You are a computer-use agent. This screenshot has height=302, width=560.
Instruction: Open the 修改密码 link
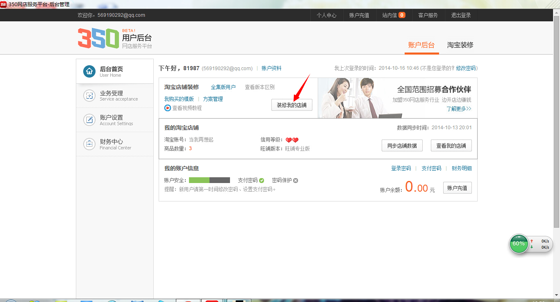(466, 68)
